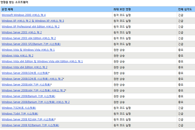Open Windows Server 2008(32비트 시스템용) 서비스 팩 2 link
Viewport: 195px width, 130px height.
coord(32,79)
